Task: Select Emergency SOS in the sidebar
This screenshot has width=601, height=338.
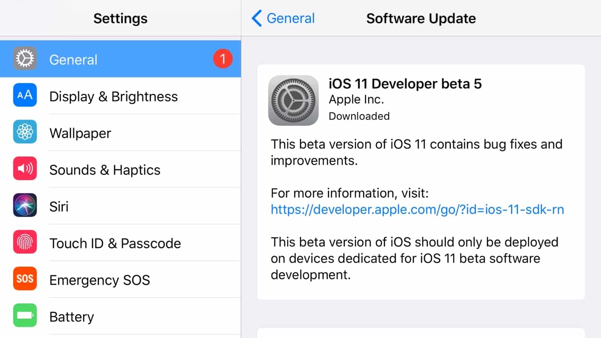Action: tap(99, 280)
